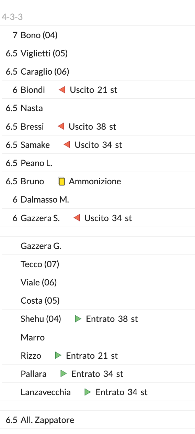Click the Ammonizione label for Bruno

tap(95, 181)
